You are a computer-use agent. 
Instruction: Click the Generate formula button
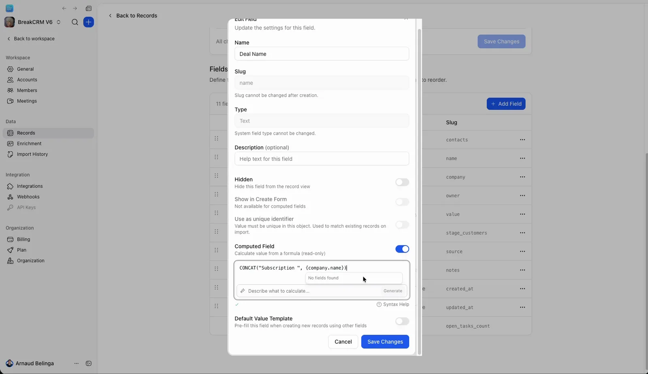[x=393, y=291]
